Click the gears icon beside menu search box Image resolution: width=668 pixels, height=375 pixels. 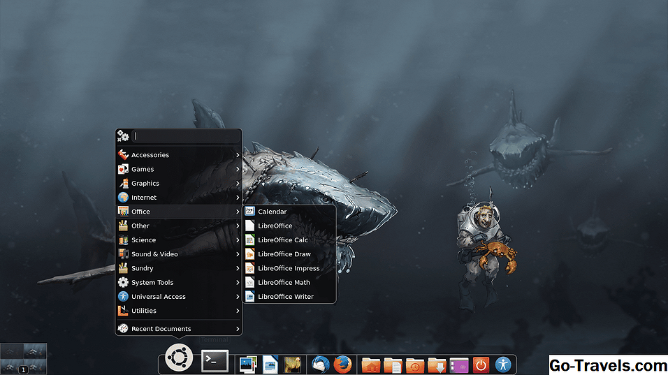click(x=123, y=135)
